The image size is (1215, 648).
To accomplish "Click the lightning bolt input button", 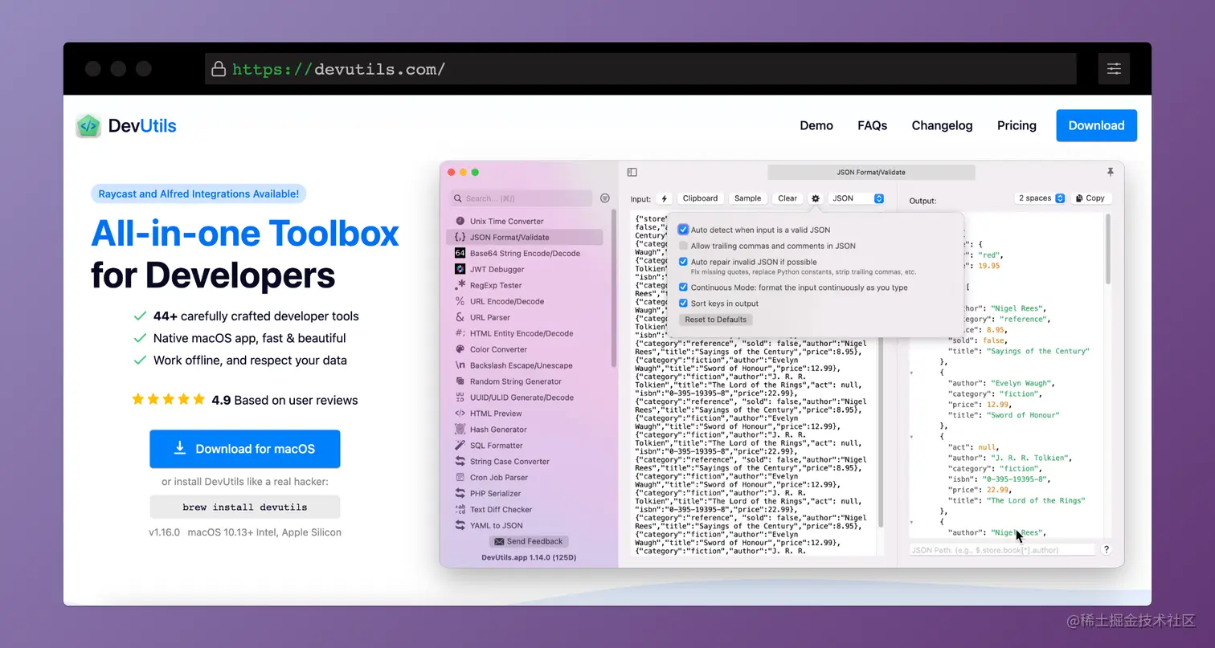I will click(665, 198).
